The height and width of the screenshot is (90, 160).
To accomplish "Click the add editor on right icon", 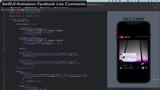I will (158, 7).
